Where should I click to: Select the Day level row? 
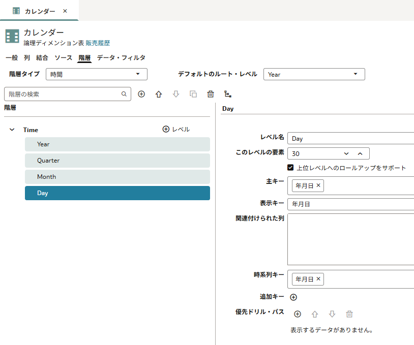117,193
